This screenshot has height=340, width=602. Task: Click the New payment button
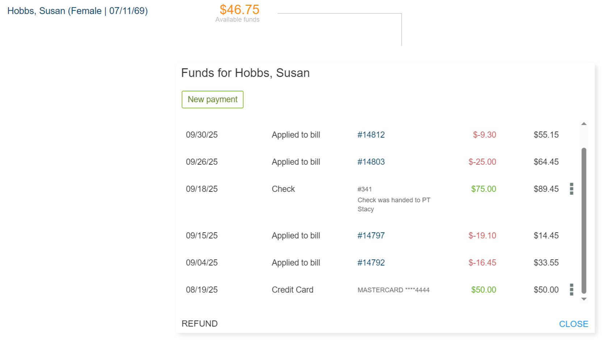(213, 99)
